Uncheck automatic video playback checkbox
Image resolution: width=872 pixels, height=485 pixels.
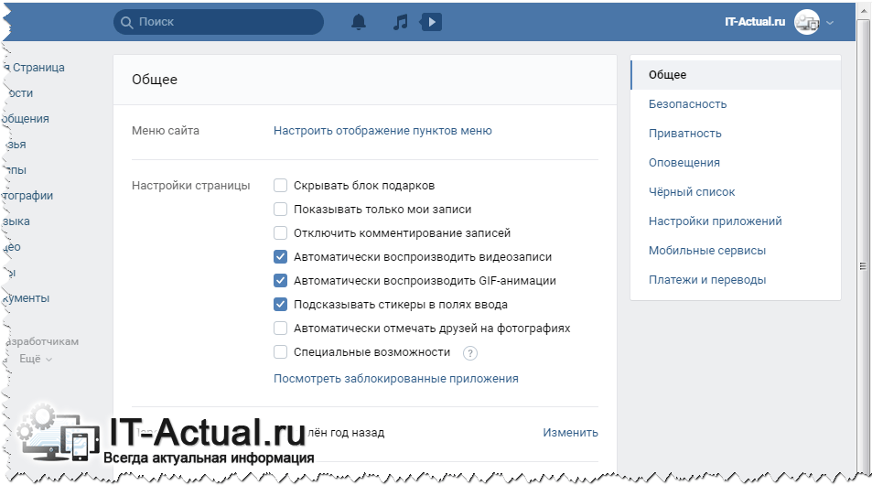tap(281, 257)
